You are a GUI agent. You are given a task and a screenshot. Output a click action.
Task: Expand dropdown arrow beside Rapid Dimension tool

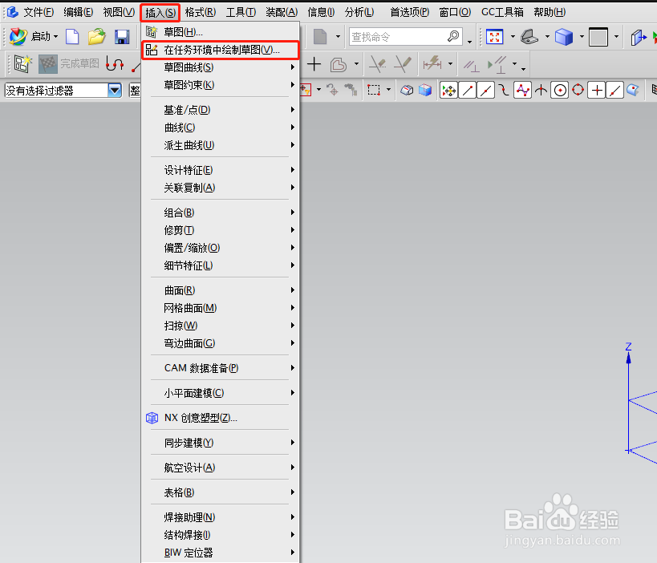(x=450, y=64)
